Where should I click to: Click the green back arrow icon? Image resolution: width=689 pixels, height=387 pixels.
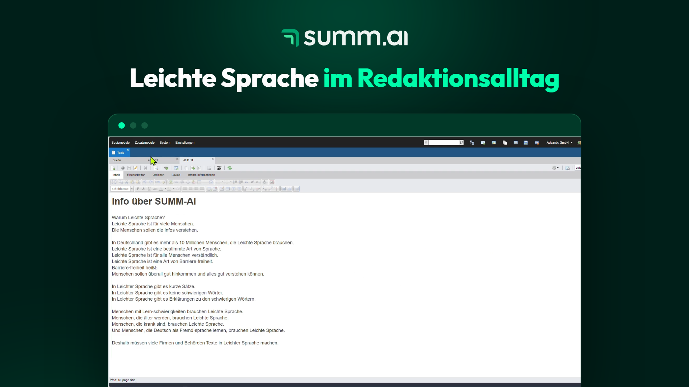point(166,168)
